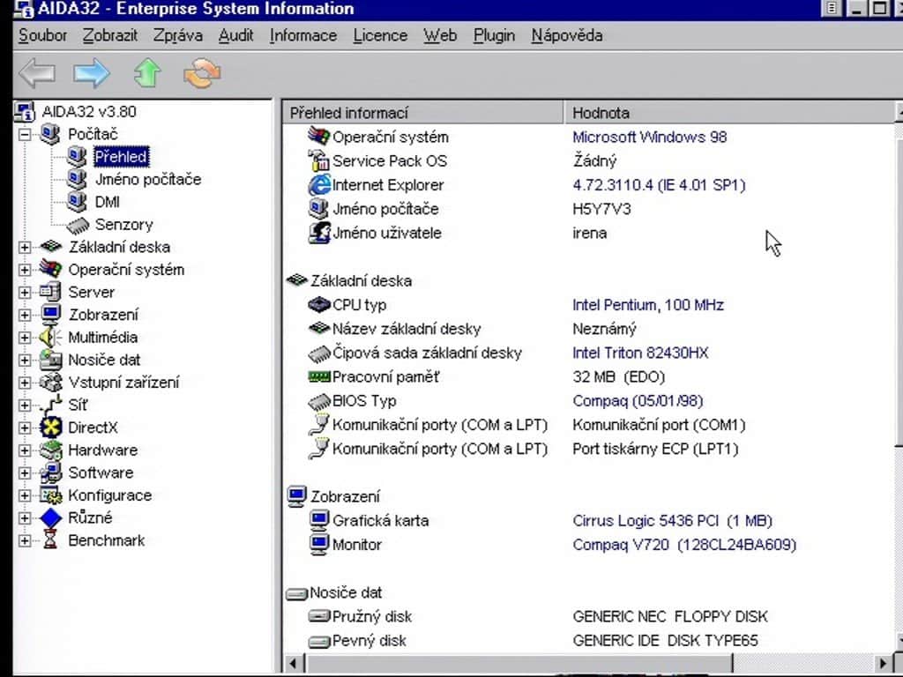Click the Základní deska motherboard icon in tree
Viewport: 903px width, 677px height.
pyautogui.click(x=50, y=247)
